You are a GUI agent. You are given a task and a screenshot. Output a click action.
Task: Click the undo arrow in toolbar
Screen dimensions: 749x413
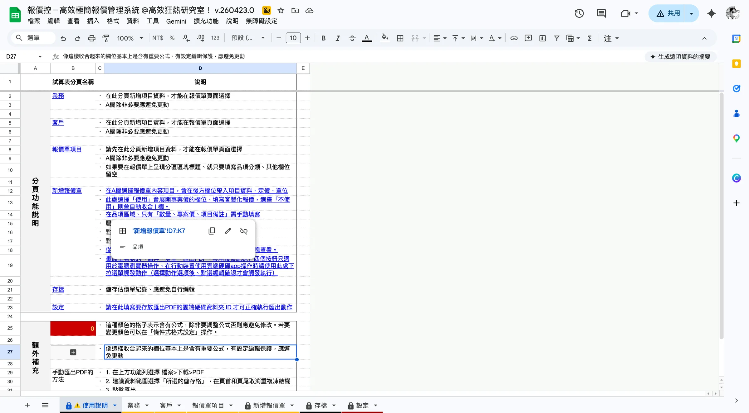pyautogui.click(x=63, y=38)
